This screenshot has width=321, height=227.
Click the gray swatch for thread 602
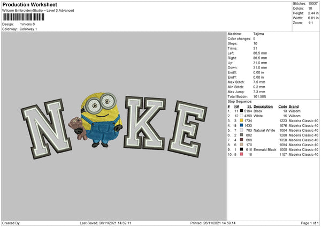(x=242, y=135)
